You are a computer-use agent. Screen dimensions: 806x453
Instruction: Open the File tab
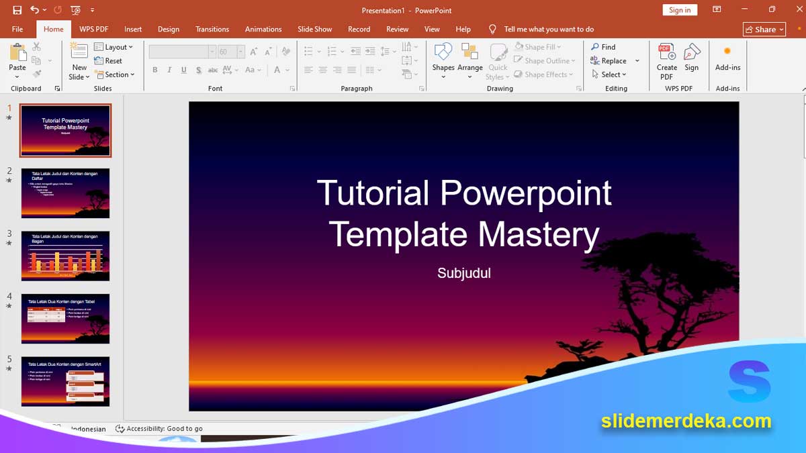(x=17, y=29)
